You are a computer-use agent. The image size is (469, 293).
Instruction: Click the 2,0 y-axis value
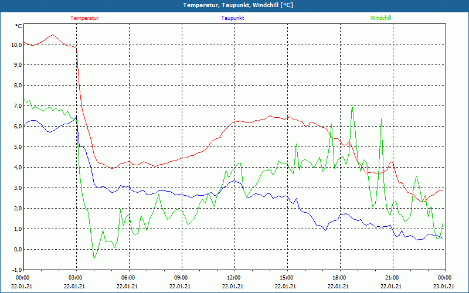(x=18, y=209)
